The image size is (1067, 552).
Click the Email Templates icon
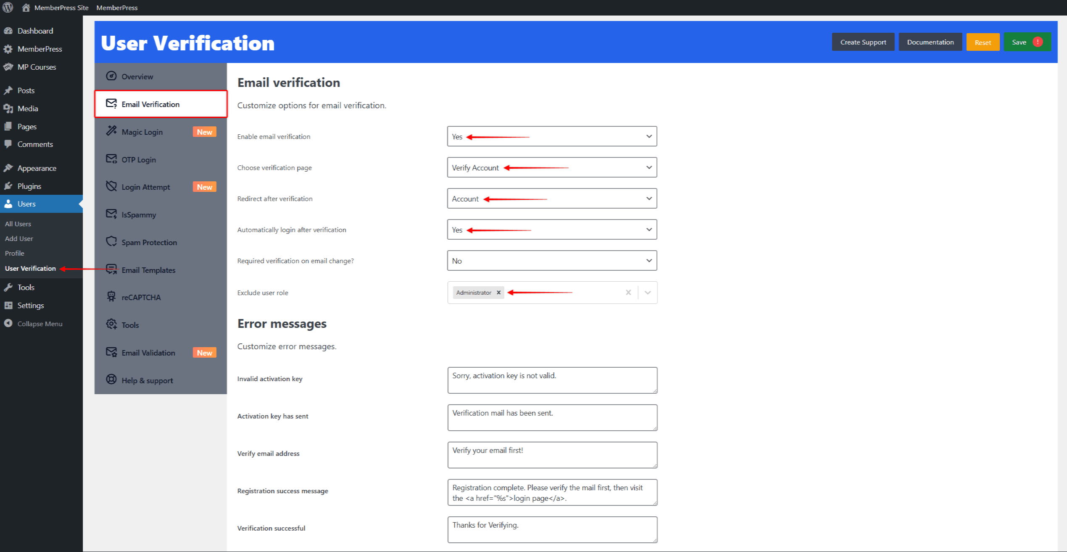111,269
